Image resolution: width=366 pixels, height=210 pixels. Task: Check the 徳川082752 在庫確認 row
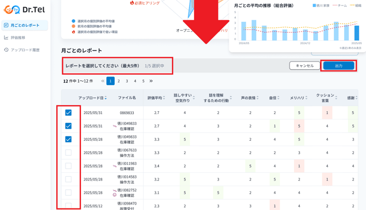pos(68,193)
